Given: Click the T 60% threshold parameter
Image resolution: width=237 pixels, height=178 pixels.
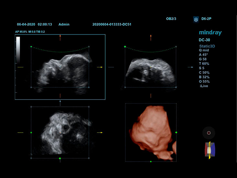Looking at the screenshot, I should (x=204, y=64).
